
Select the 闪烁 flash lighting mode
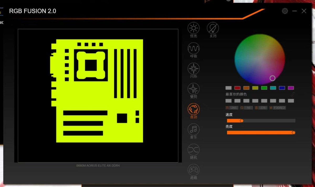point(193,69)
